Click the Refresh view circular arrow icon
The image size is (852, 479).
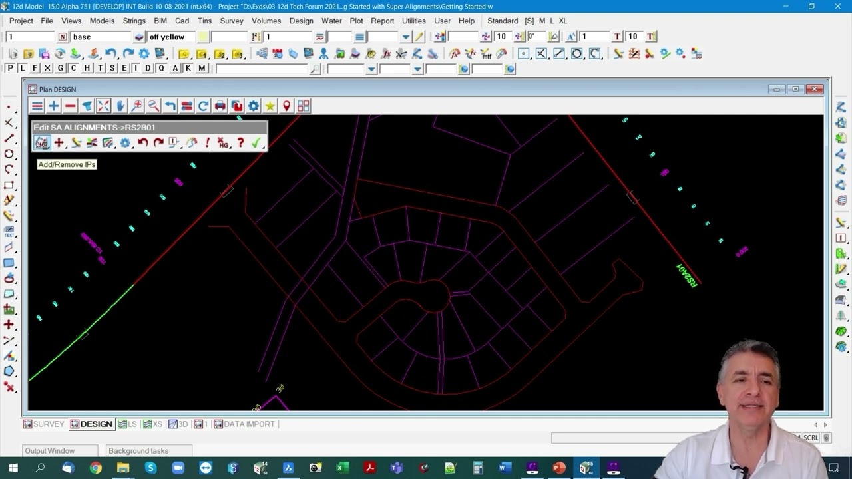point(203,106)
